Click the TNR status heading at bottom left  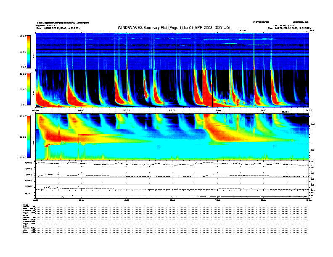click(25, 226)
